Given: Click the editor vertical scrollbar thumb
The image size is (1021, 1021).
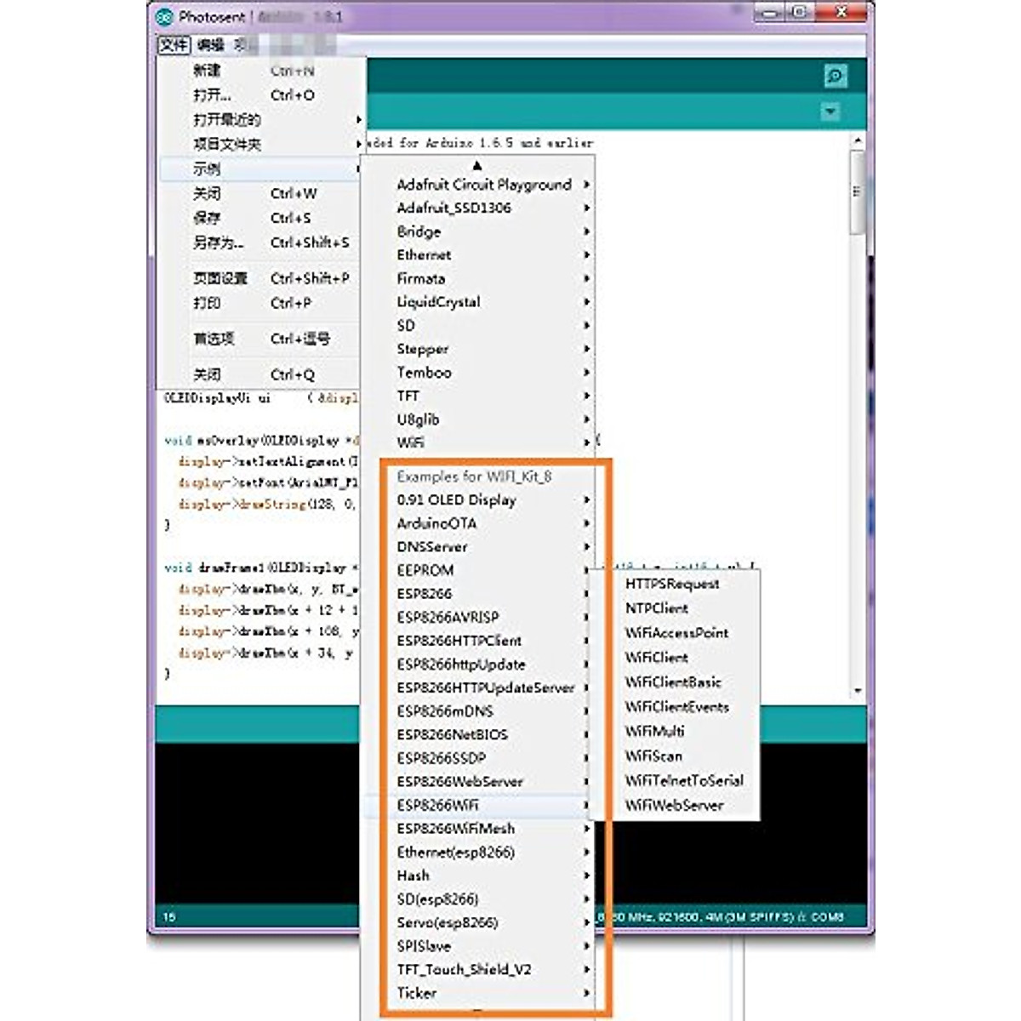Looking at the screenshot, I should tap(857, 191).
